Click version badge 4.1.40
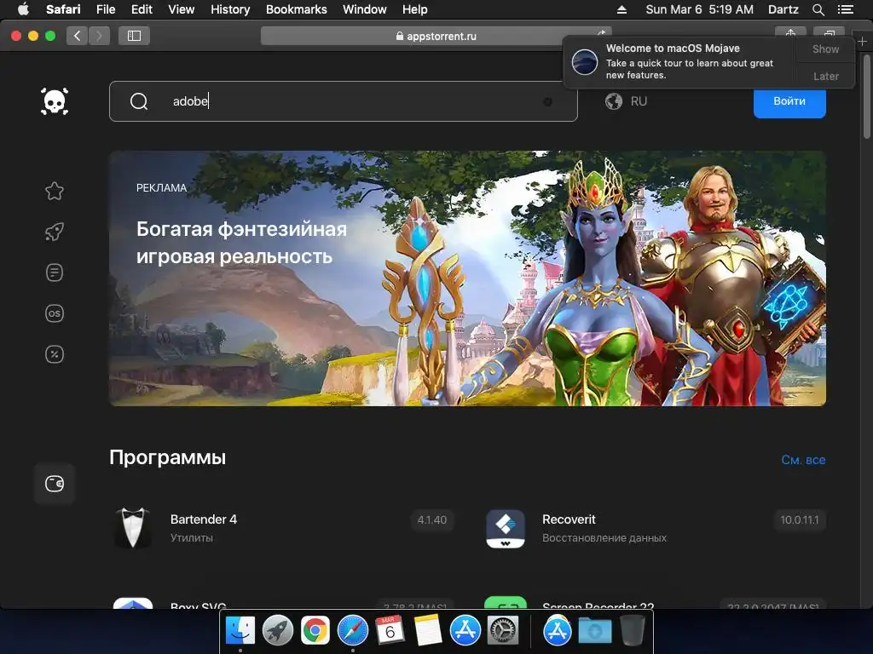 (x=432, y=520)
